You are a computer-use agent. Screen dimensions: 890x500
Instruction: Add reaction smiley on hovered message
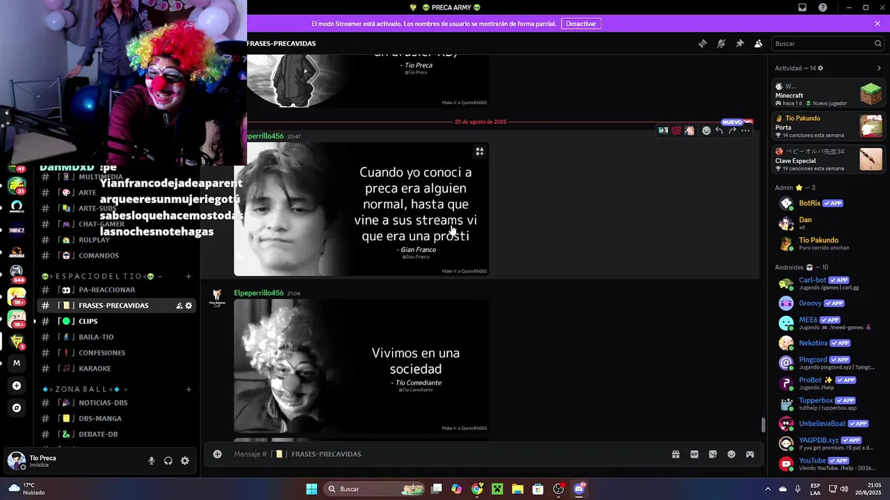click(706, 131)
